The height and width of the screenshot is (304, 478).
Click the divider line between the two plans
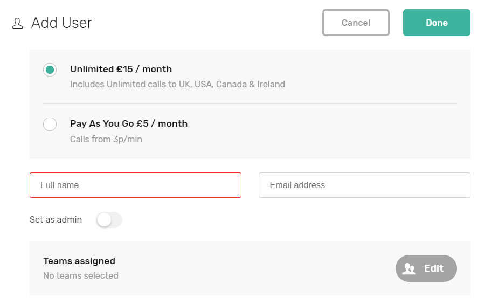250,103
